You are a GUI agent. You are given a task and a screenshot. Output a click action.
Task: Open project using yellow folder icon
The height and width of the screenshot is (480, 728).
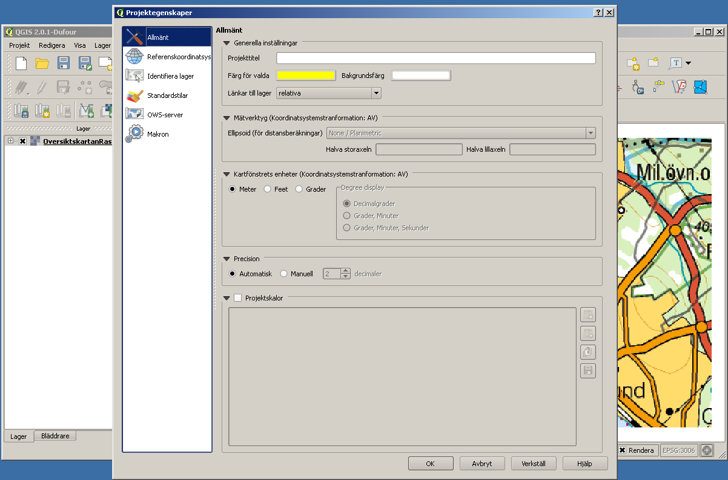click(42, 63)
